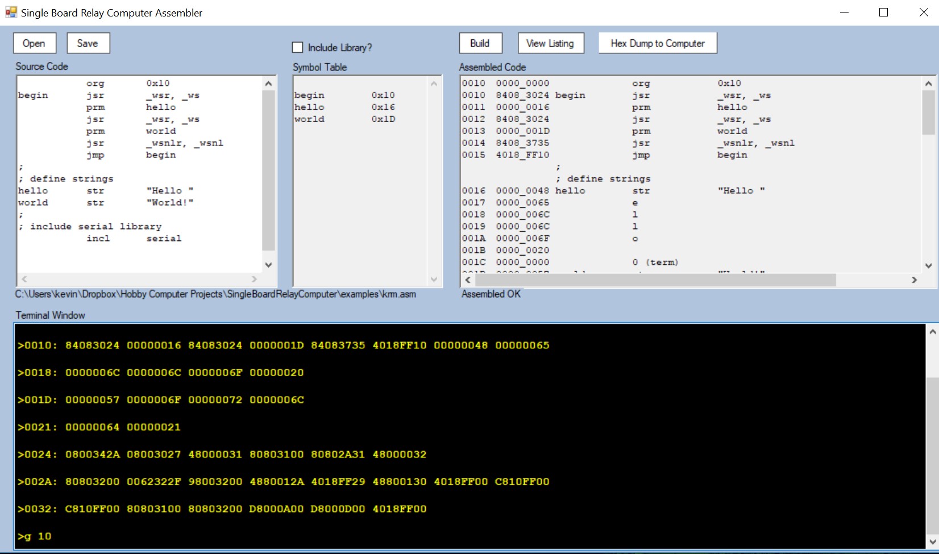Click the application icon in title bar

[11, 12]
